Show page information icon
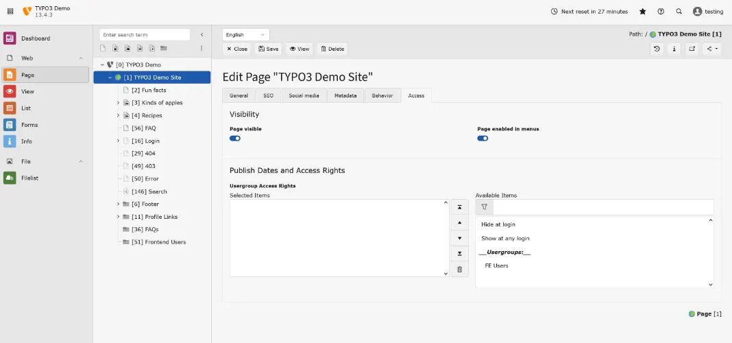The height and width of the screenshot is (343, 732). point(674,49)
